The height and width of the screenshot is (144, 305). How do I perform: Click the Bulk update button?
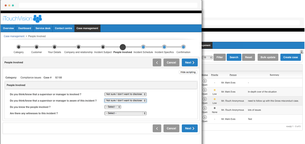click(268, 57)
